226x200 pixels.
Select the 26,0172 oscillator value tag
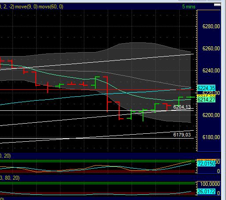[206, 192]
